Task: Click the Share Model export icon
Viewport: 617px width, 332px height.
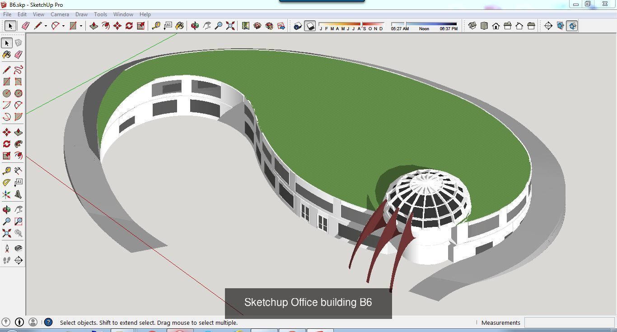Action: (280, 26)
